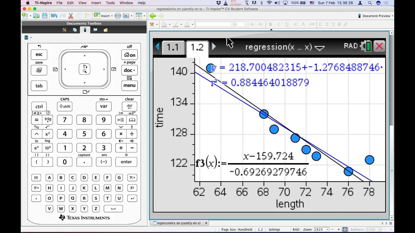Screen dimensions: 415x233
Task: Open the Tools menu
Action: click(x=110, y=3)
